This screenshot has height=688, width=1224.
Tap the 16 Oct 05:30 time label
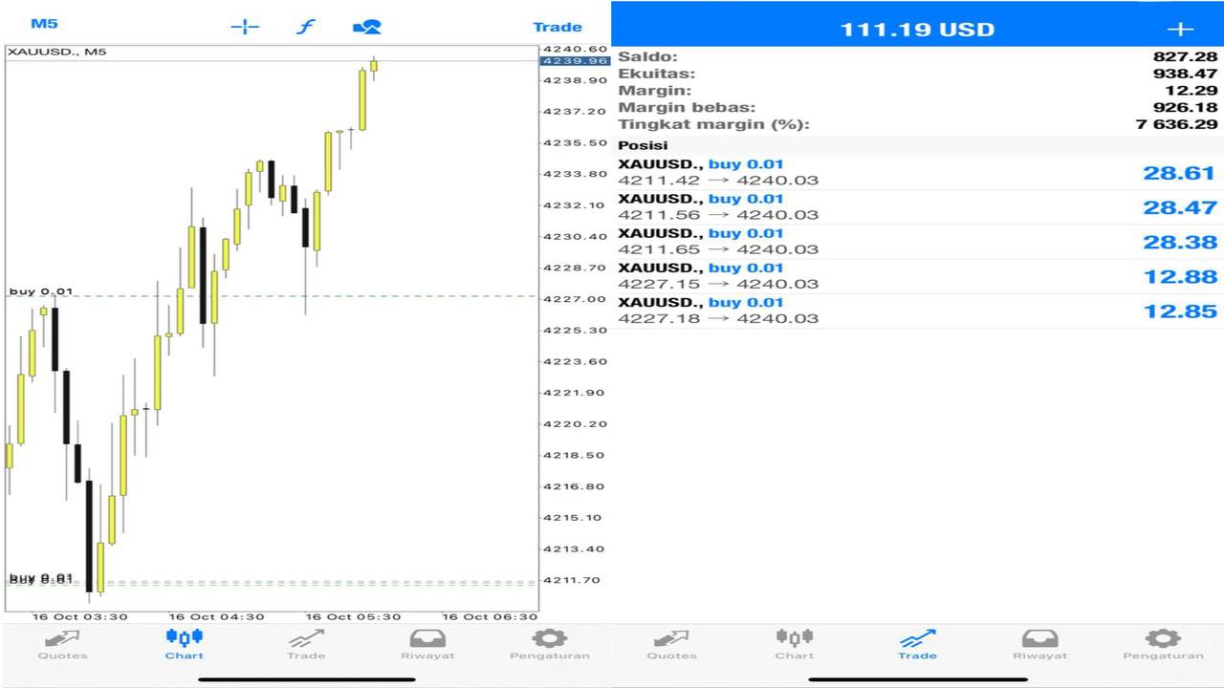coord(353,617)
